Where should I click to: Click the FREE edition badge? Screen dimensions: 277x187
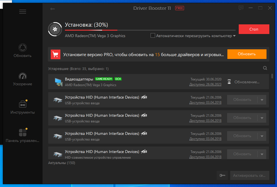(x=179, y=8)
